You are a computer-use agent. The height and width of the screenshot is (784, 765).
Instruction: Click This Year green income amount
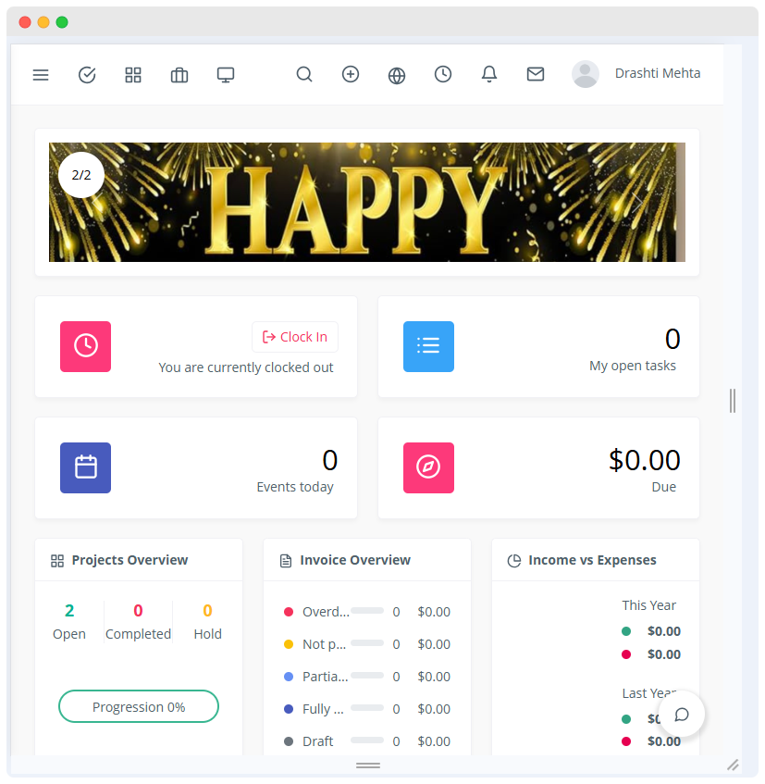(663, 631)
